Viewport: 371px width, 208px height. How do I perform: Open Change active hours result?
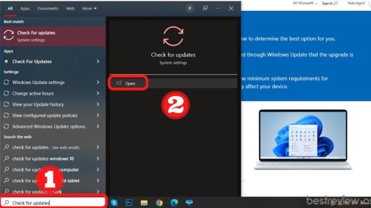[53, 94]
